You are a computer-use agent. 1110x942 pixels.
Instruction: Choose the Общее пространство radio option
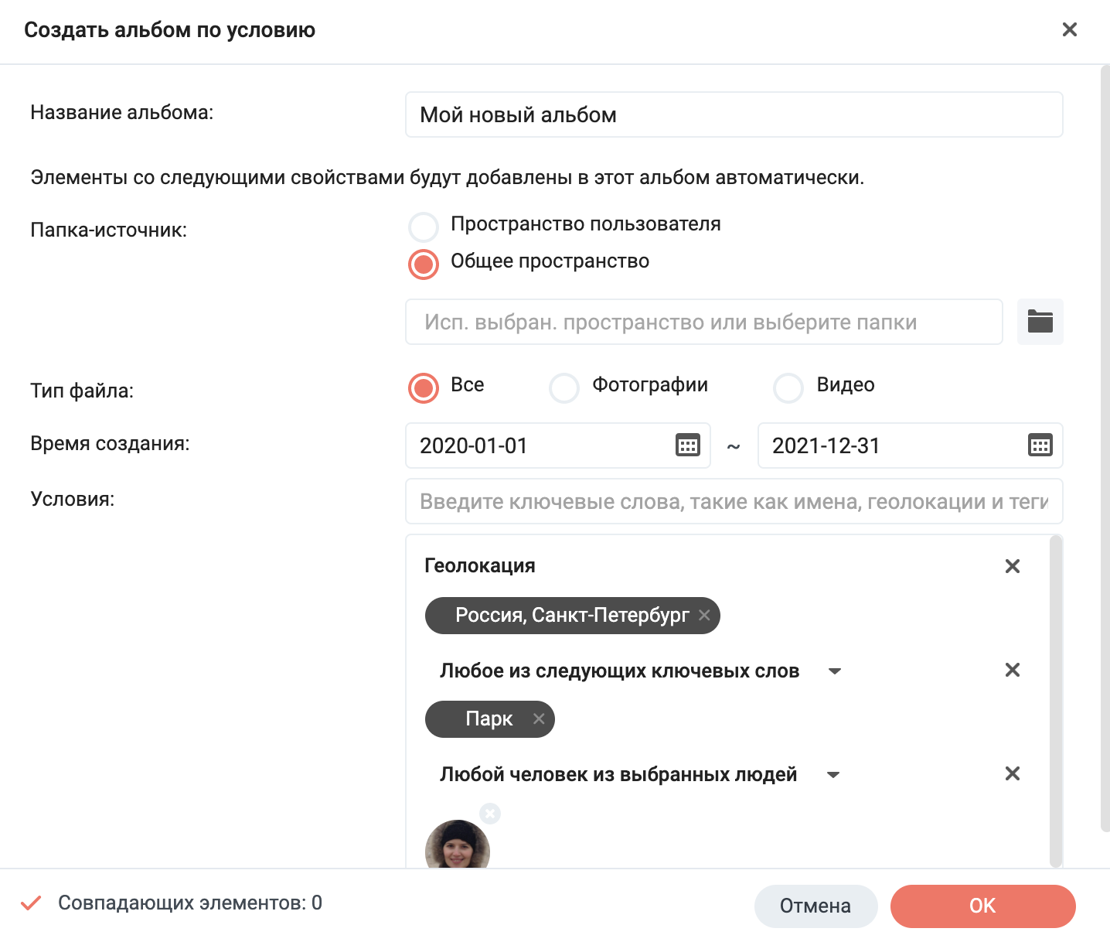click(424, 265)
